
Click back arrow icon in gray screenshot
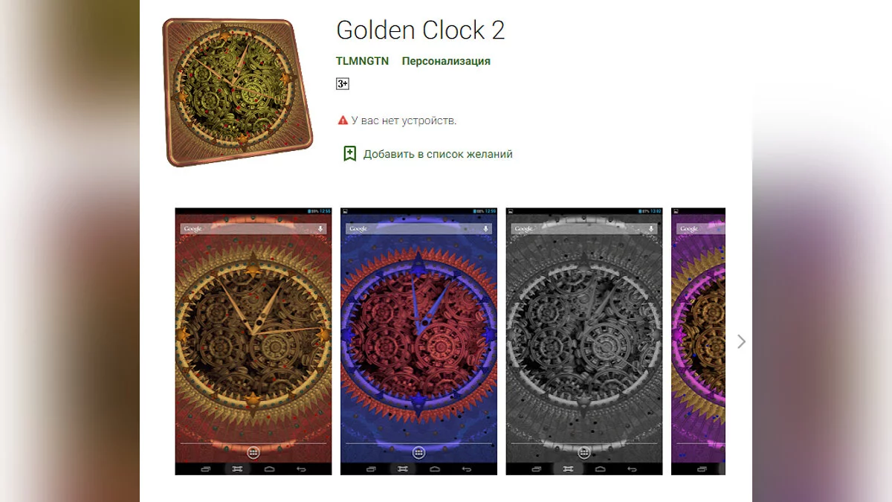click(x=632, y=469)
